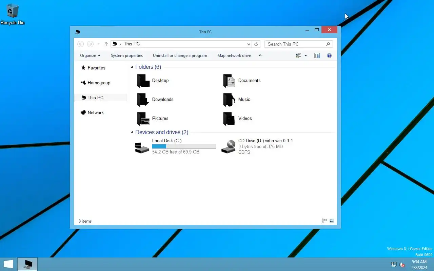Open the Start menu
This screenshot has height=271, width=434.
8,264
